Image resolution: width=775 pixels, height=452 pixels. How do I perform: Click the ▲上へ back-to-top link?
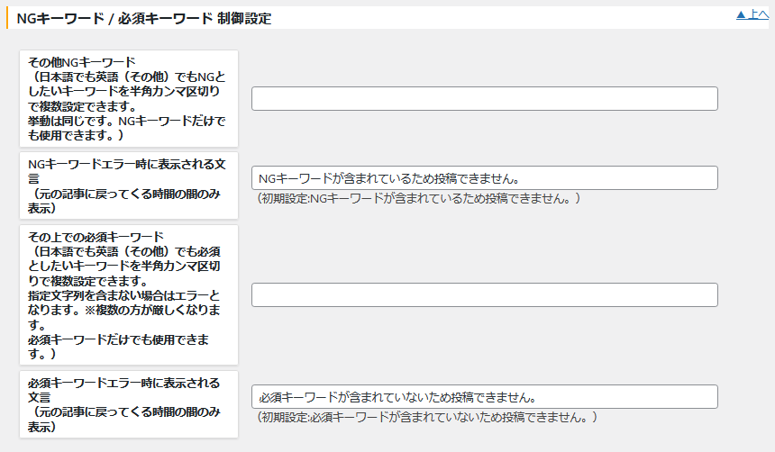pos(752,14)
